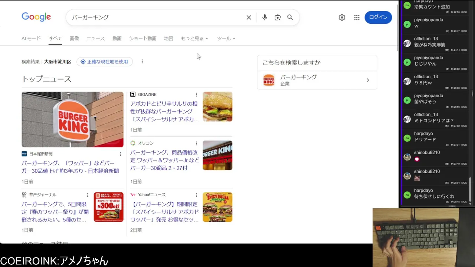475x267 pixels.
Task: Click harpdayo avatar beside ドリアード message
Action: (407, 138)
